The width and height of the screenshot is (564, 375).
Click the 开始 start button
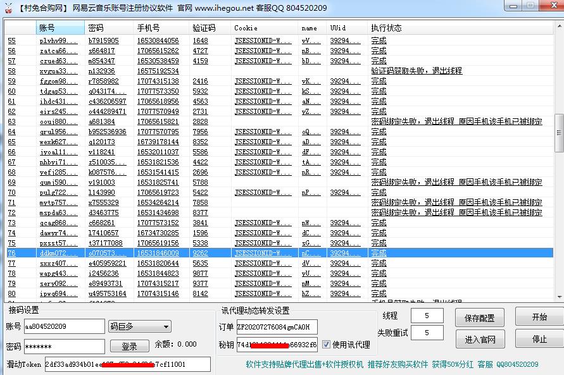pyautogui.click(x=539, y=316)
